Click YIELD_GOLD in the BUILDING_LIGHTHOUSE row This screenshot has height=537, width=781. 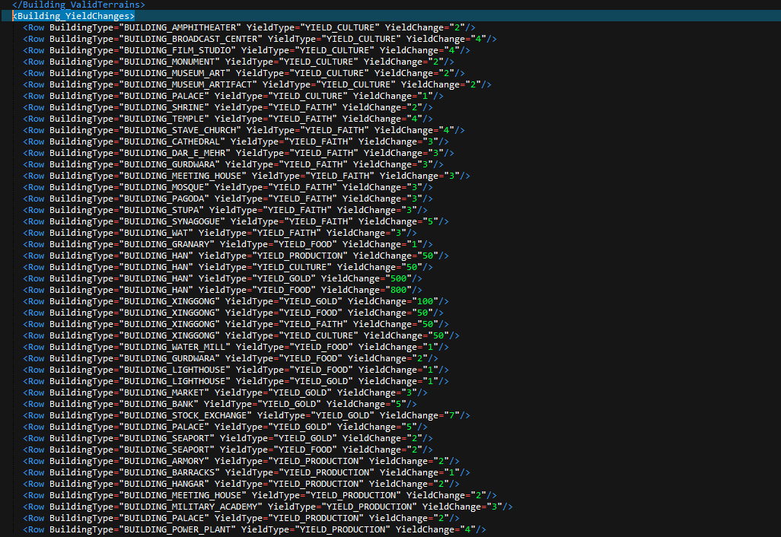(x=321, y=382)
